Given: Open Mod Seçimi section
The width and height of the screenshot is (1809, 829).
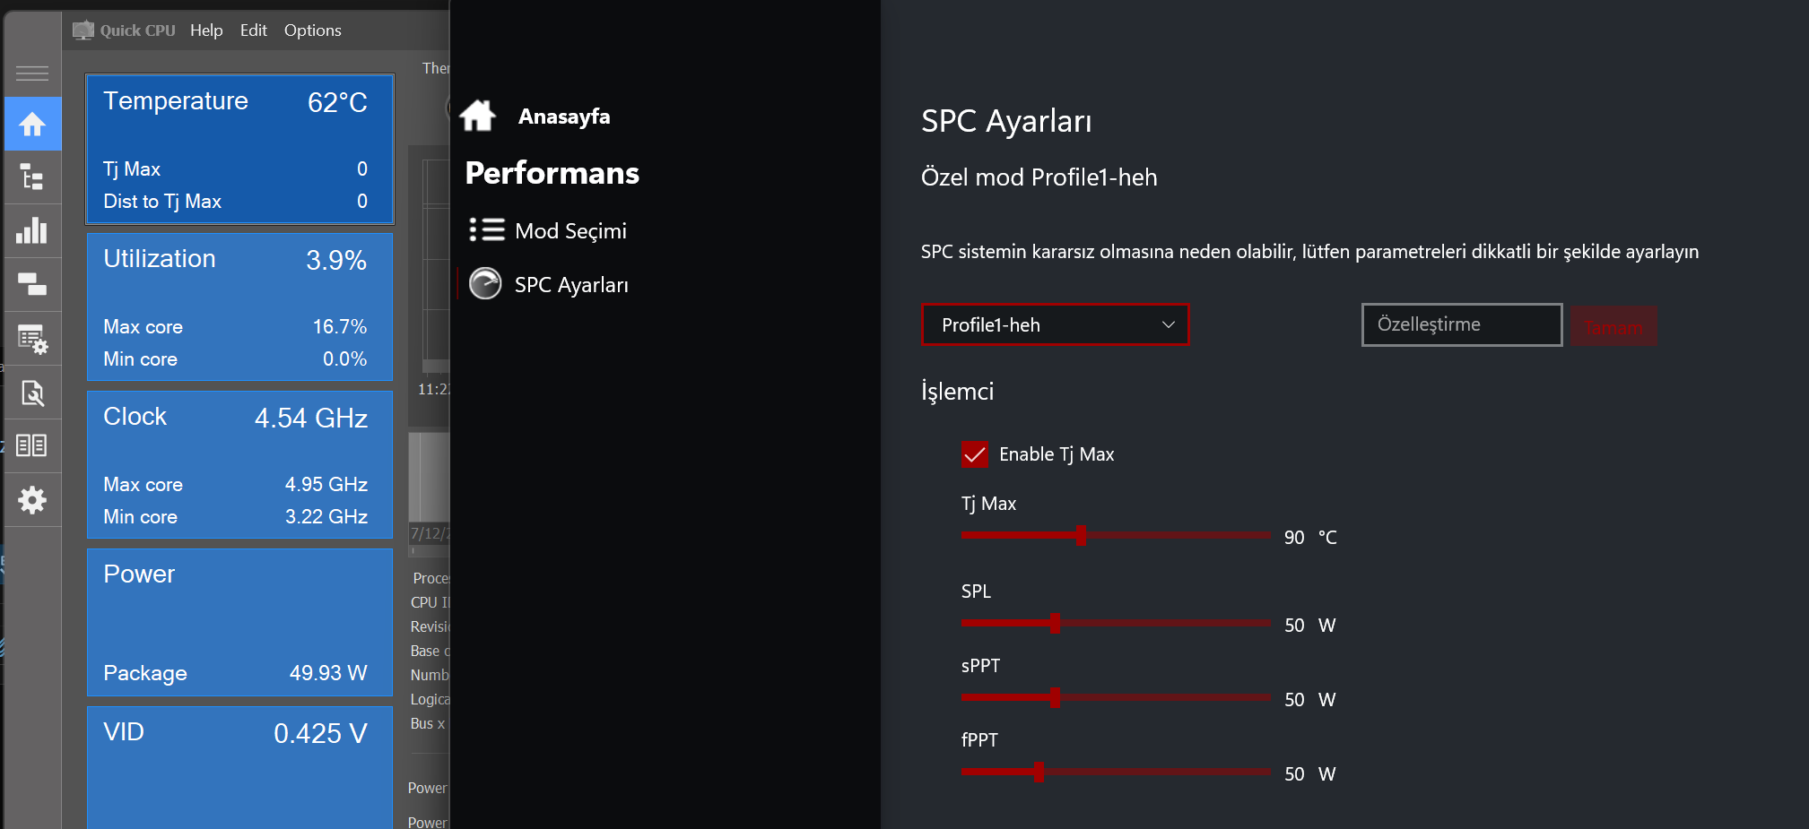Looking at the screenshot, I should click(x=570, y=231).
